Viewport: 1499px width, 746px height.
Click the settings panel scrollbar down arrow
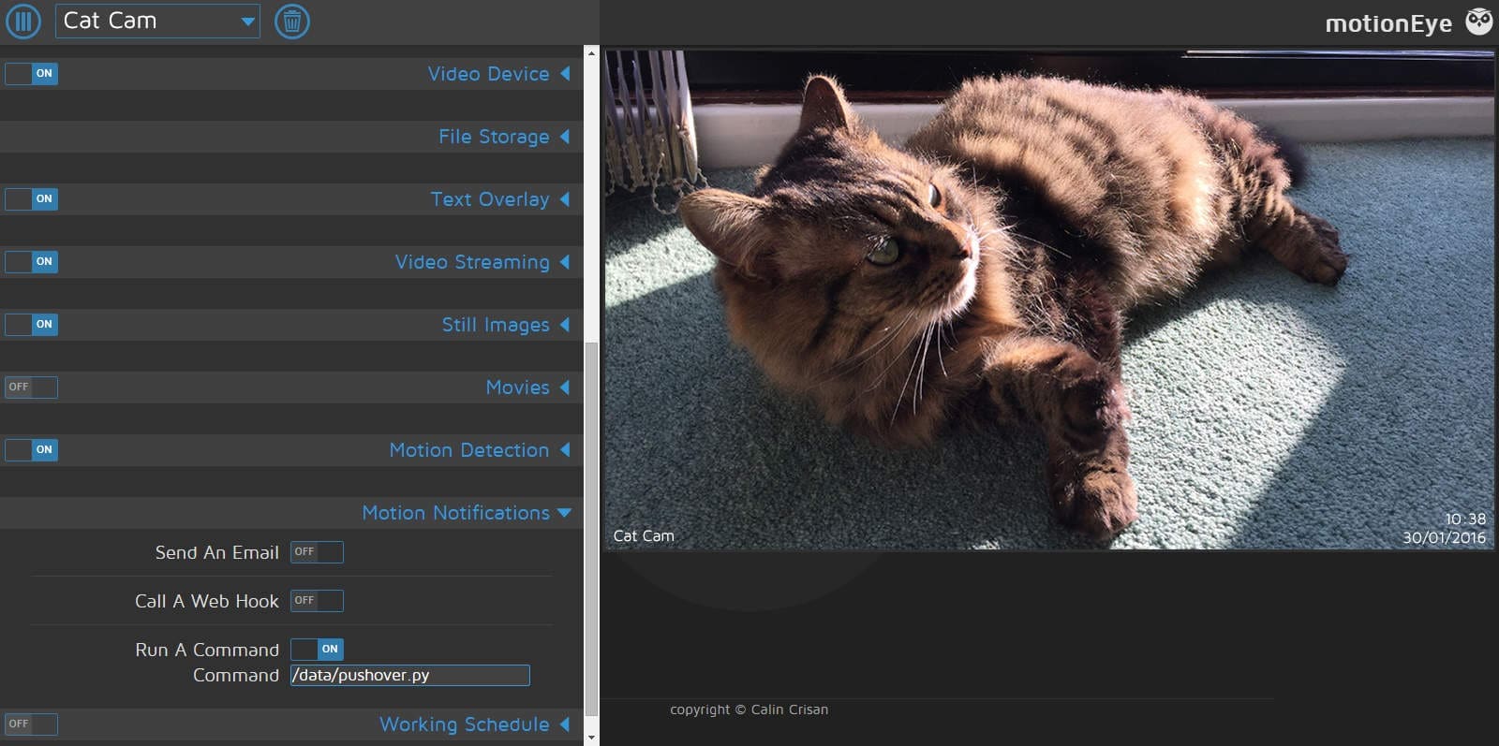coord(591,738)
